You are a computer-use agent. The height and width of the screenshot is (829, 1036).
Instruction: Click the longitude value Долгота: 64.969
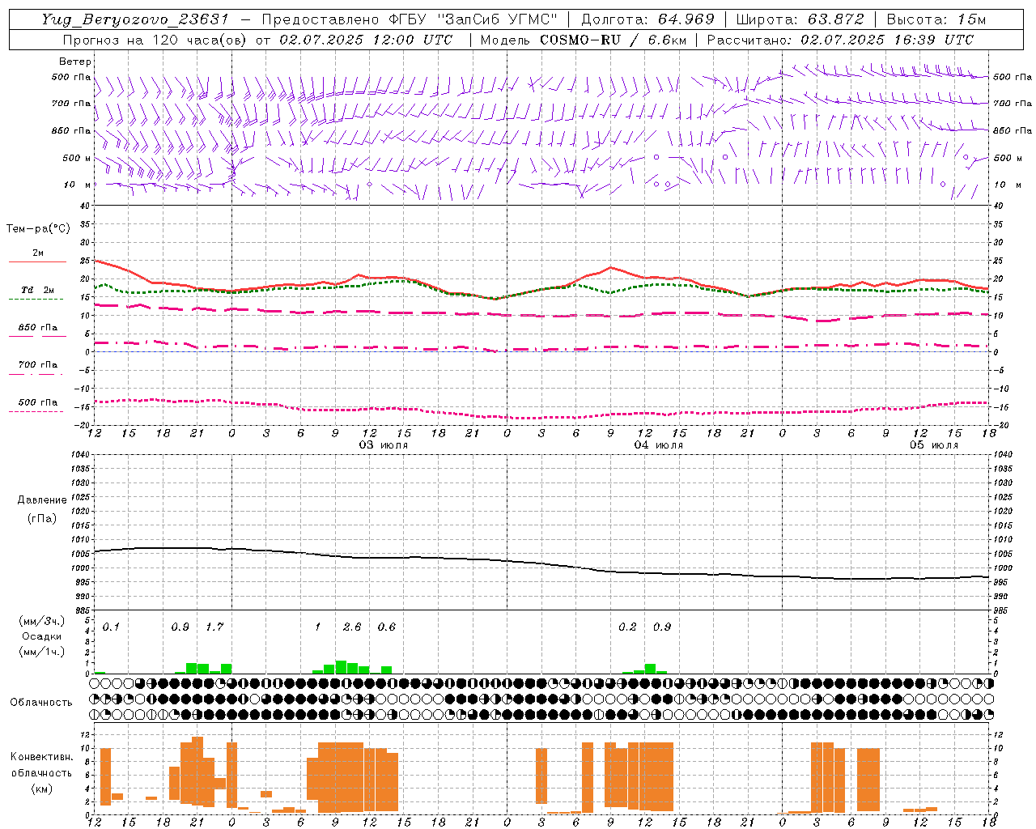click(647, 19)
